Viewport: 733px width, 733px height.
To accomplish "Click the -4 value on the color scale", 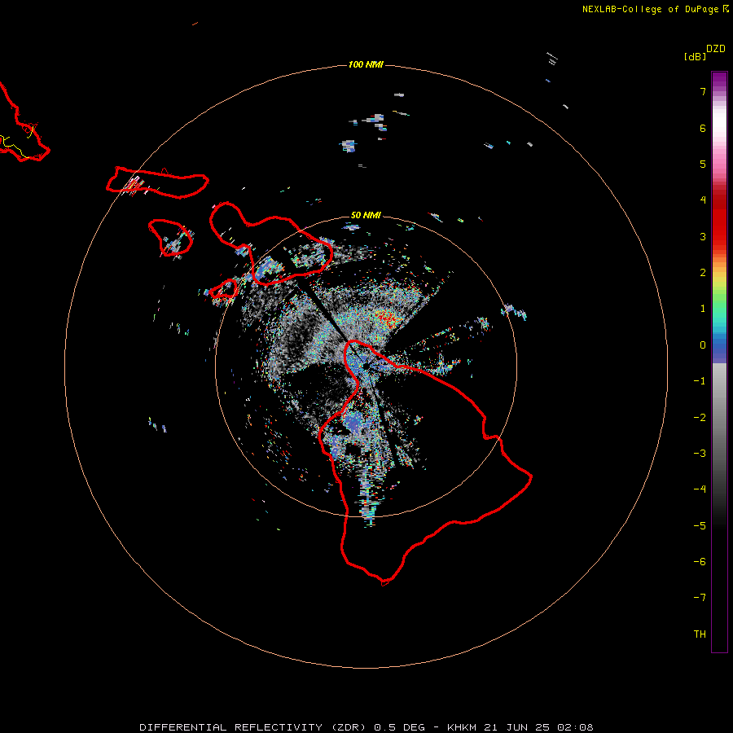I will (700, 489).
